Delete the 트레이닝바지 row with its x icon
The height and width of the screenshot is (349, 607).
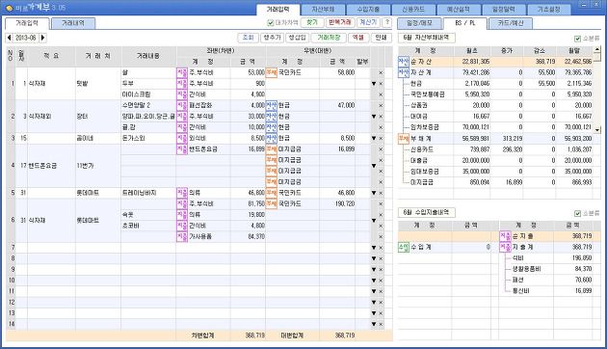pyautogui.click(x=381, y=193)
